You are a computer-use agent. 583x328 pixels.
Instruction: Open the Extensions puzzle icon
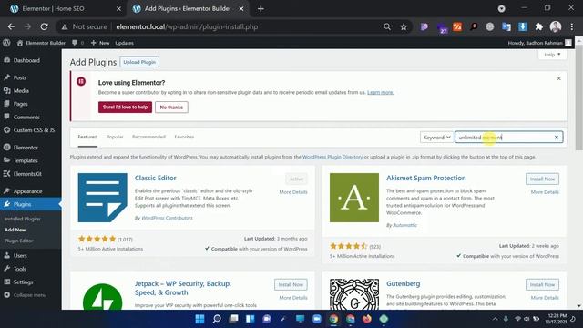pos(538,26)
